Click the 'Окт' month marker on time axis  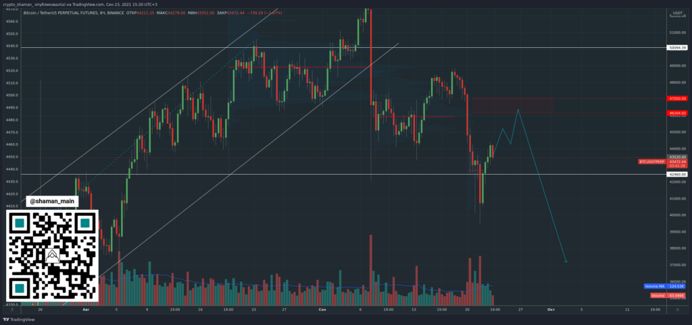(551, 309)
